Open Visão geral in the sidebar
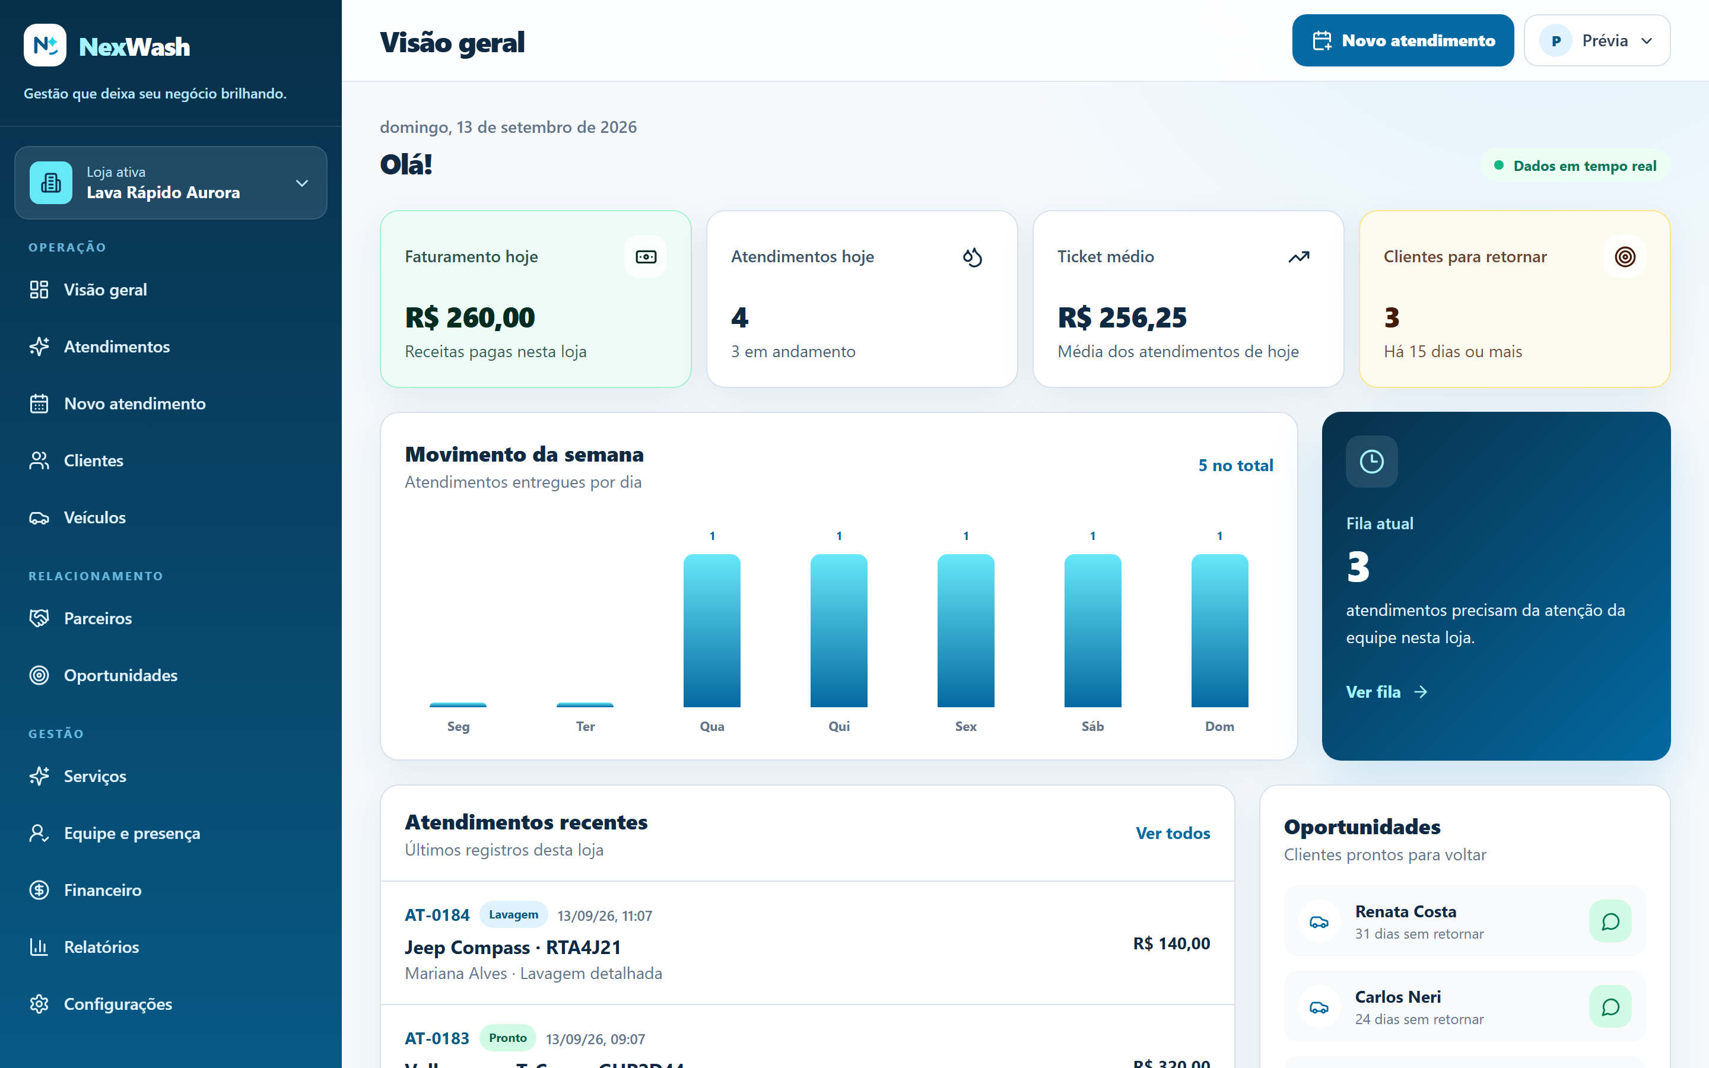This screenshot has width=1709, height=1068. point(171,290)
